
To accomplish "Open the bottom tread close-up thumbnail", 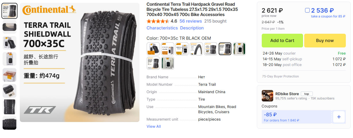I will coord(9,123).
